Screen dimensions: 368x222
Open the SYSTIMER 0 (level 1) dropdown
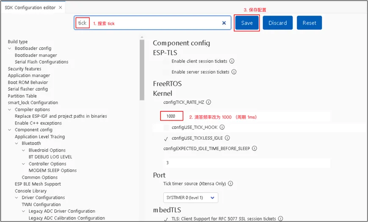coord(191,197)
